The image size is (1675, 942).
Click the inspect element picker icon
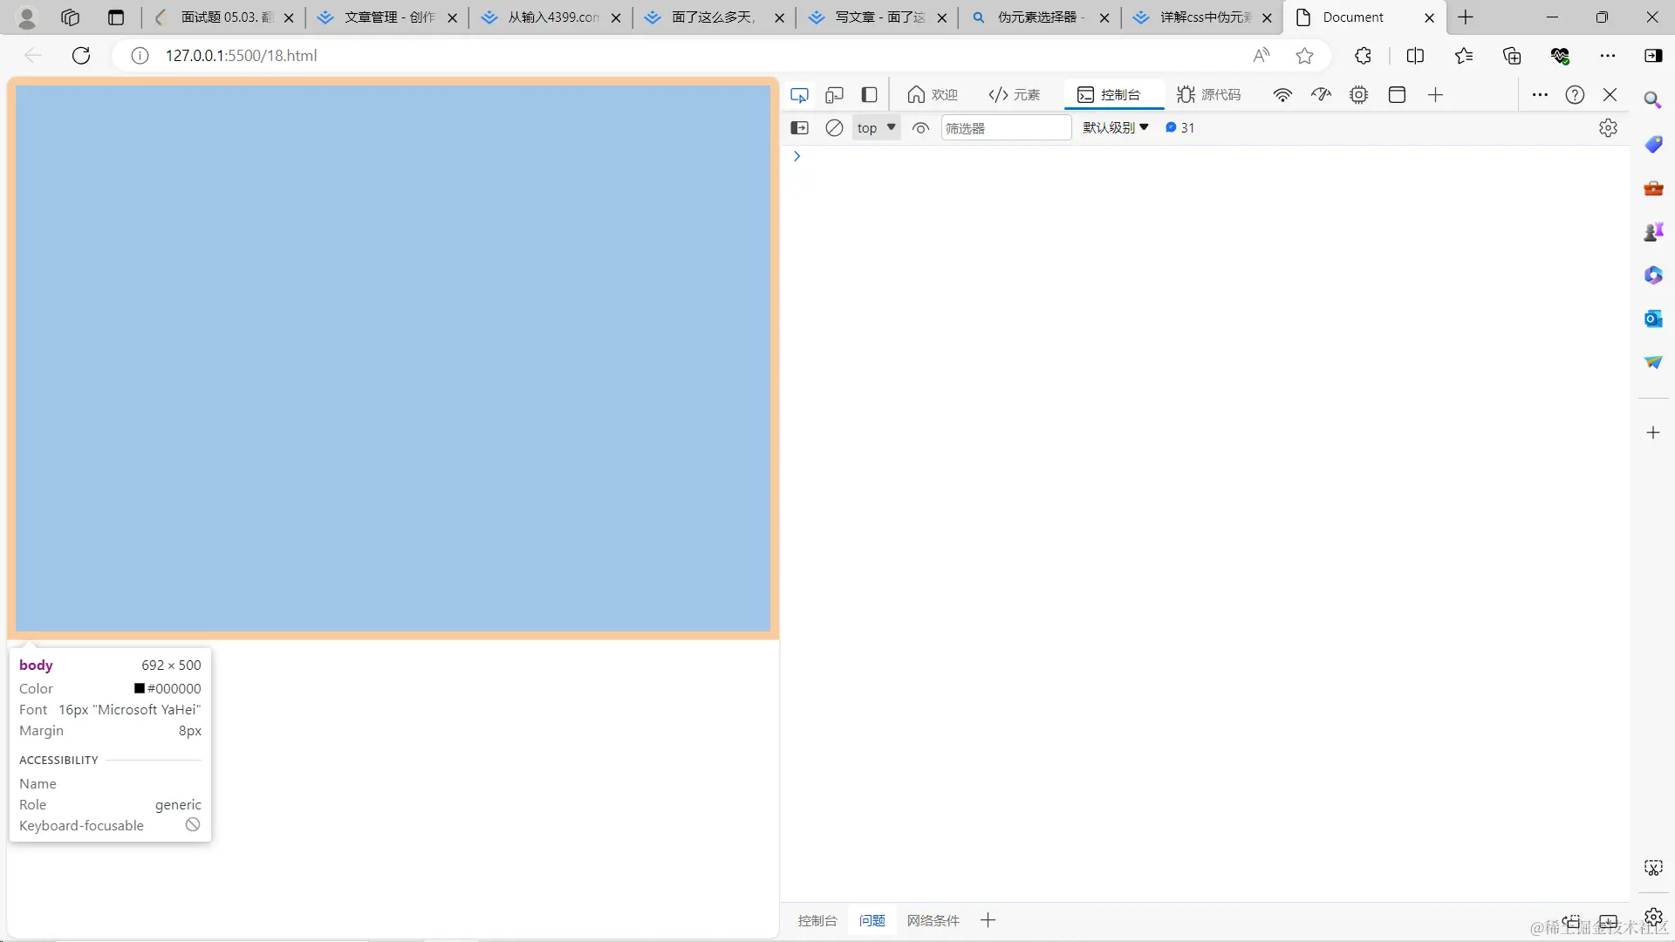pyautogui.click(x=799, y=95)
